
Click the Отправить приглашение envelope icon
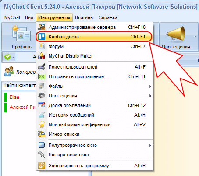click(42, 76)
